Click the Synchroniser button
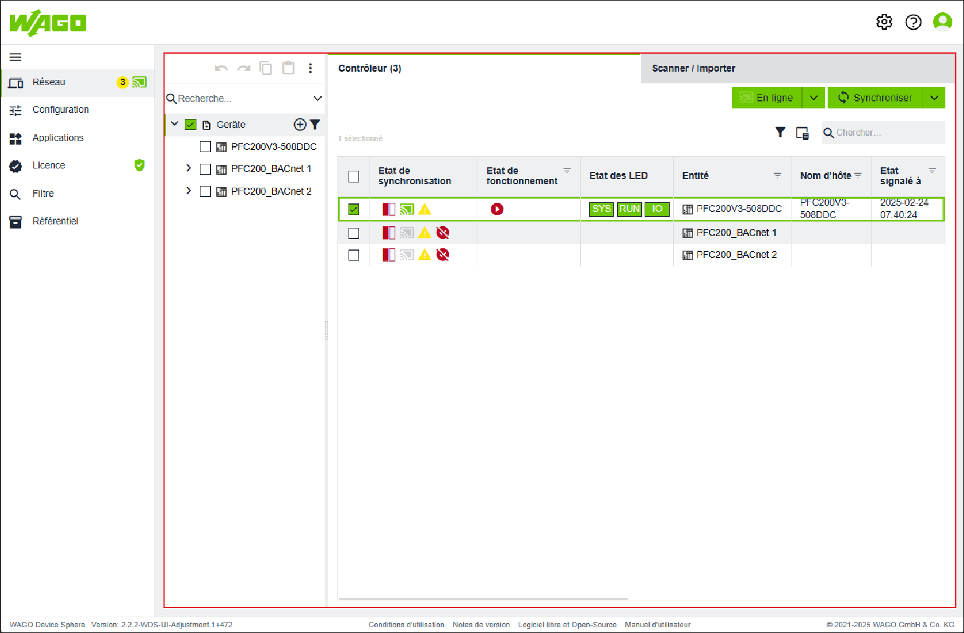 point(875,98)
